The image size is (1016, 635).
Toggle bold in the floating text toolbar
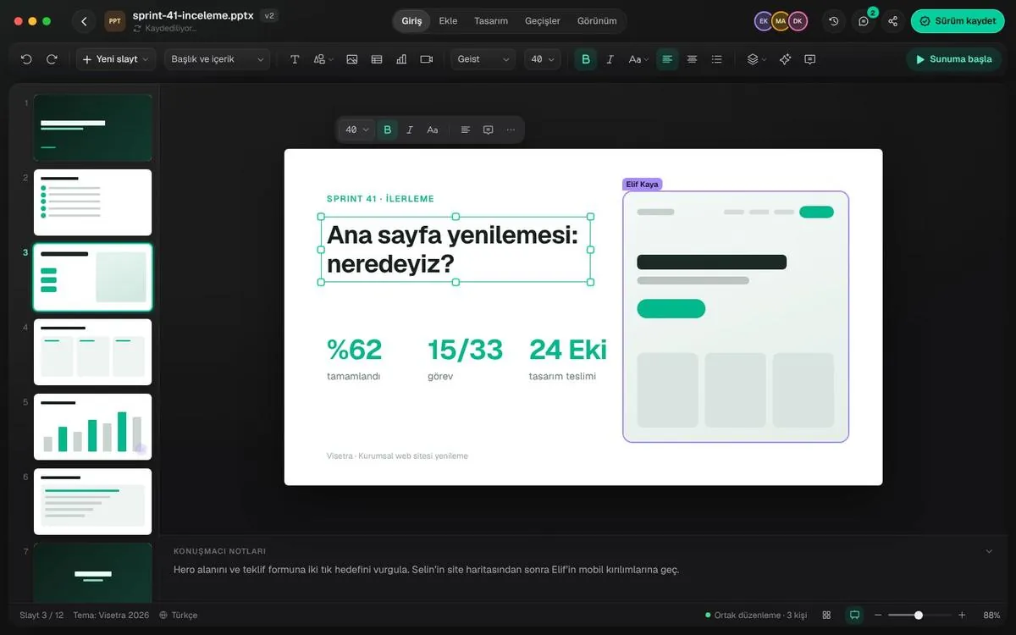pyautogui.click(x=388, y=130)
